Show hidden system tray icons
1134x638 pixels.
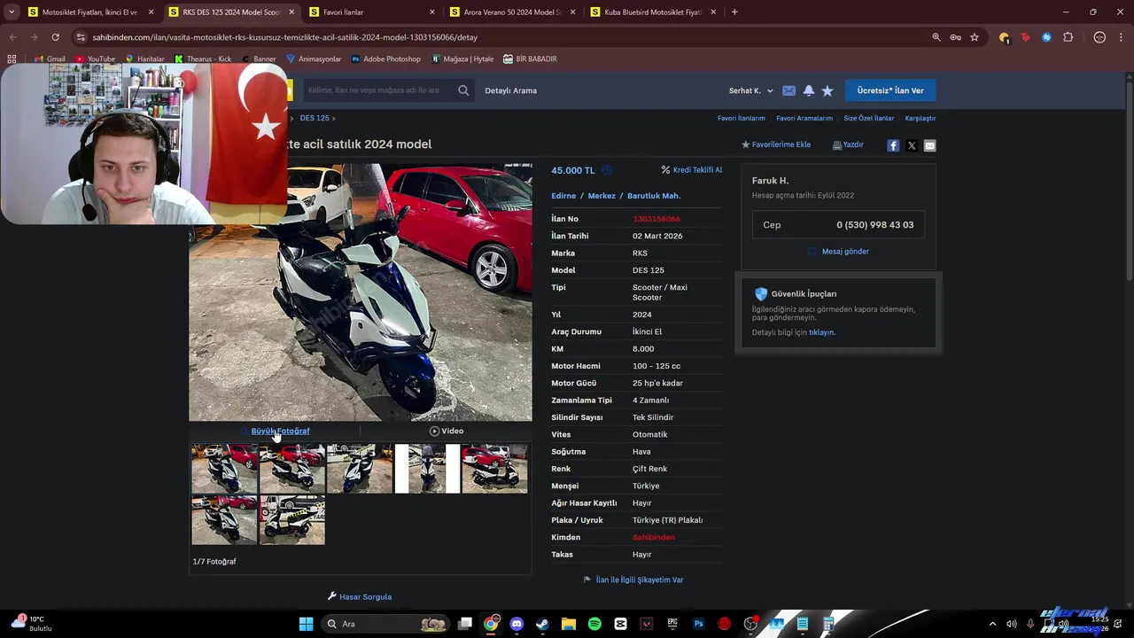pos(992,624)
